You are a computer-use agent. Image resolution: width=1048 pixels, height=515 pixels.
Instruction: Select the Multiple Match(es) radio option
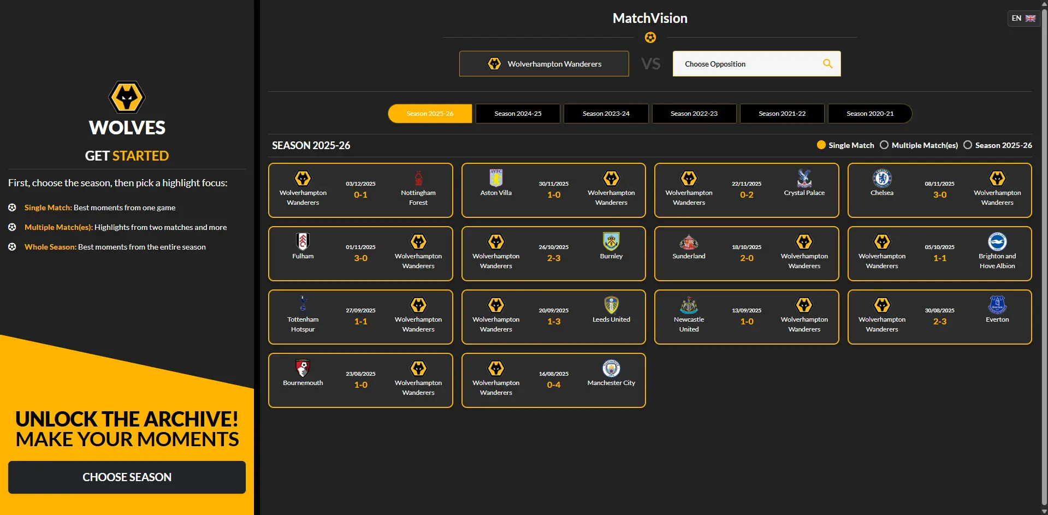884,145
